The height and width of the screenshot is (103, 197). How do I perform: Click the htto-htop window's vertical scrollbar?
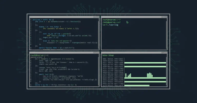[x=166, y=71]
